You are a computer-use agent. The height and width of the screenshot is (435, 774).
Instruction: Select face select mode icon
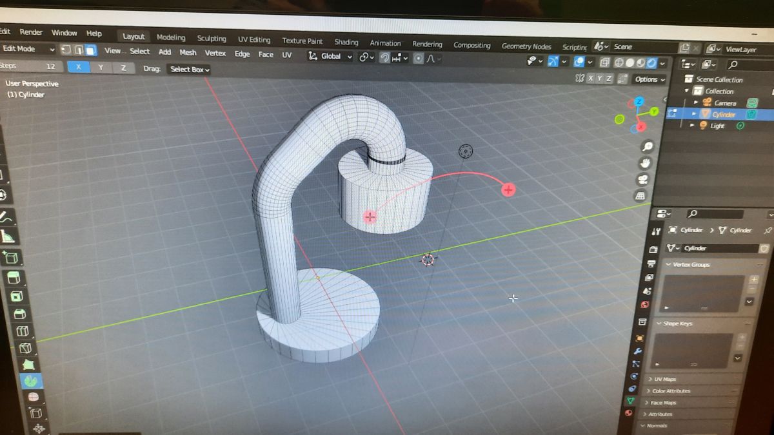tap(91, 51)
